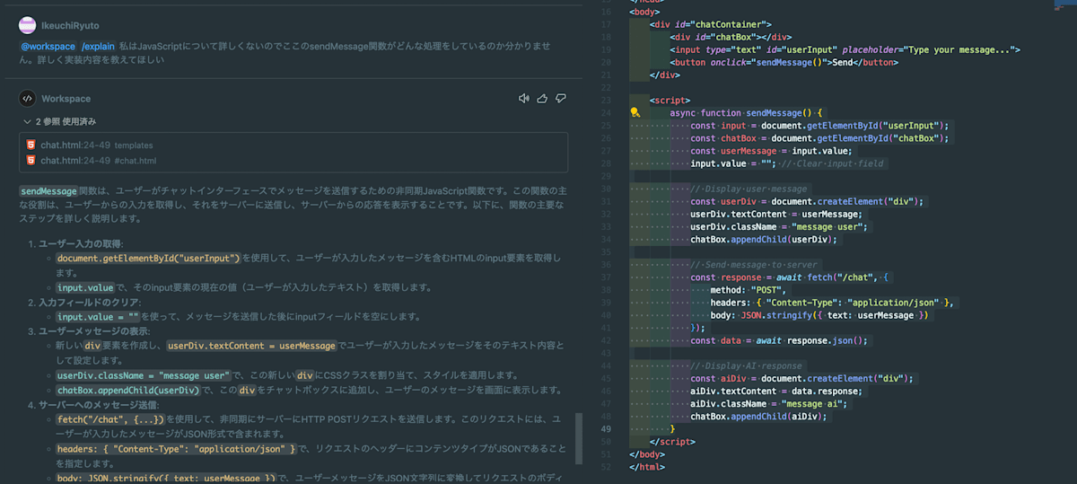Click the @workspace mention in the prompt

(x=48, y=46)
